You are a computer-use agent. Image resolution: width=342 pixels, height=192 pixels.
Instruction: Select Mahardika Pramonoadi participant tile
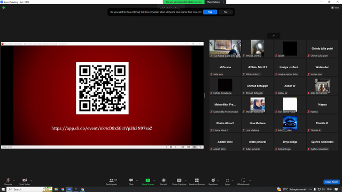click(x=225, y=105)
